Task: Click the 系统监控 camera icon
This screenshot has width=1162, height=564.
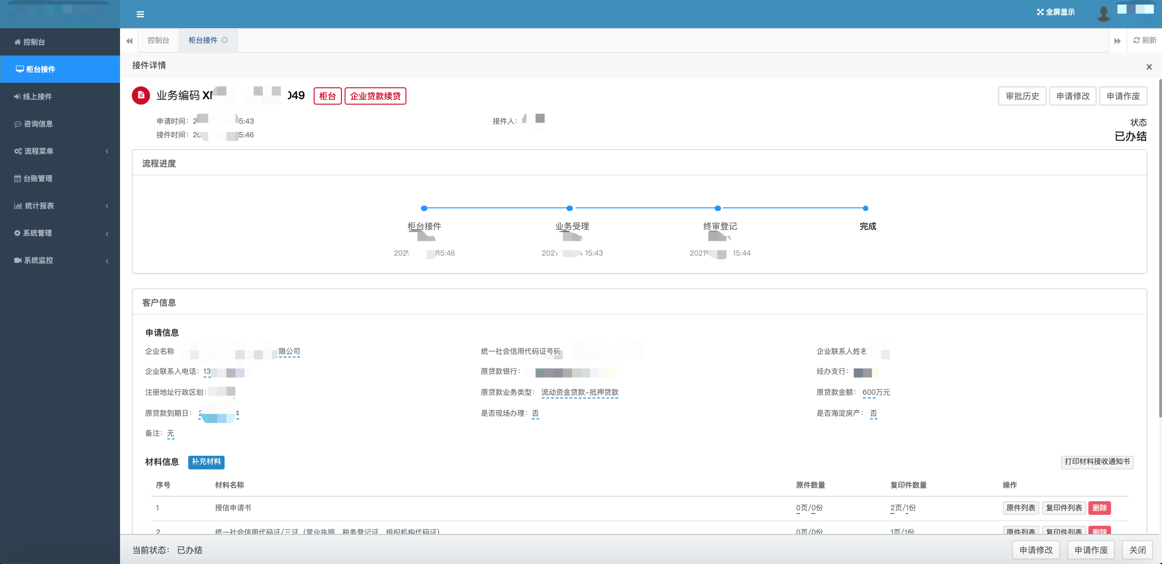Action: (x=18, y=260)
